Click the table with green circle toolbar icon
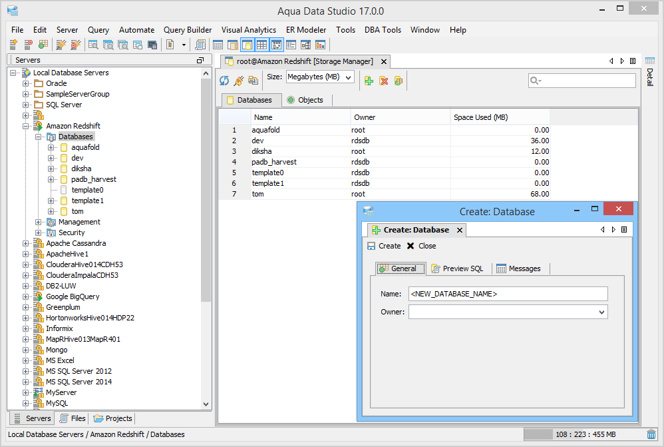The height and width of the screenshot is (447, 664). pos(43,45)
